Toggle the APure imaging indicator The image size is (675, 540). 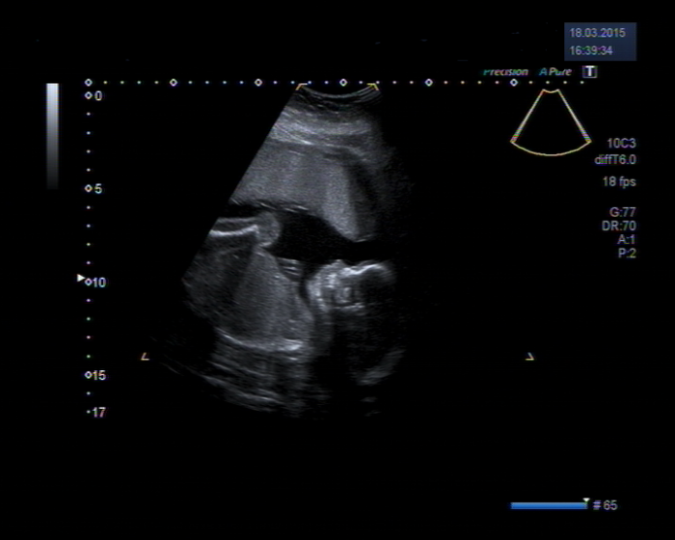point(555,72)
